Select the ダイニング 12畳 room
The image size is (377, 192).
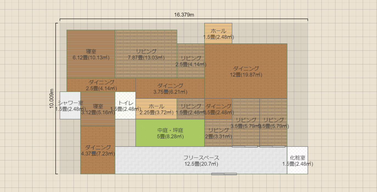[x=246, y=71]
